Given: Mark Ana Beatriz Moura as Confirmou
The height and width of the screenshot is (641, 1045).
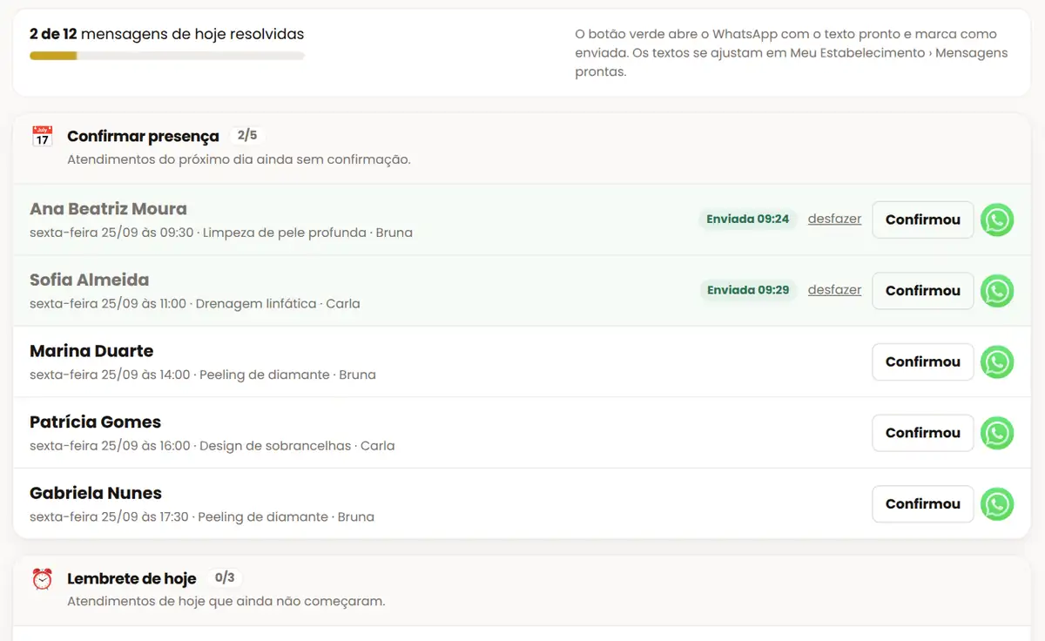Looking at the screenshot, I should pos(922,219).
